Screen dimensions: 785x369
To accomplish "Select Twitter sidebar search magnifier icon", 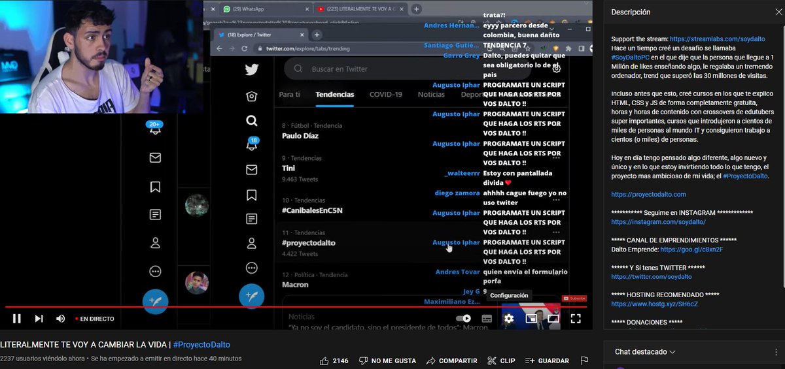I will coord(252,121).
